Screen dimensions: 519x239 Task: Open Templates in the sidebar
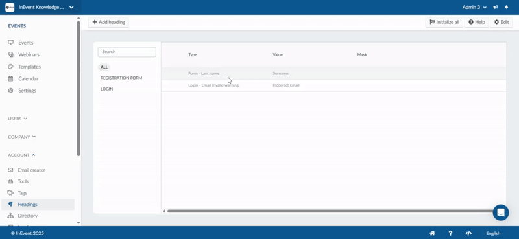pos(29,67)
